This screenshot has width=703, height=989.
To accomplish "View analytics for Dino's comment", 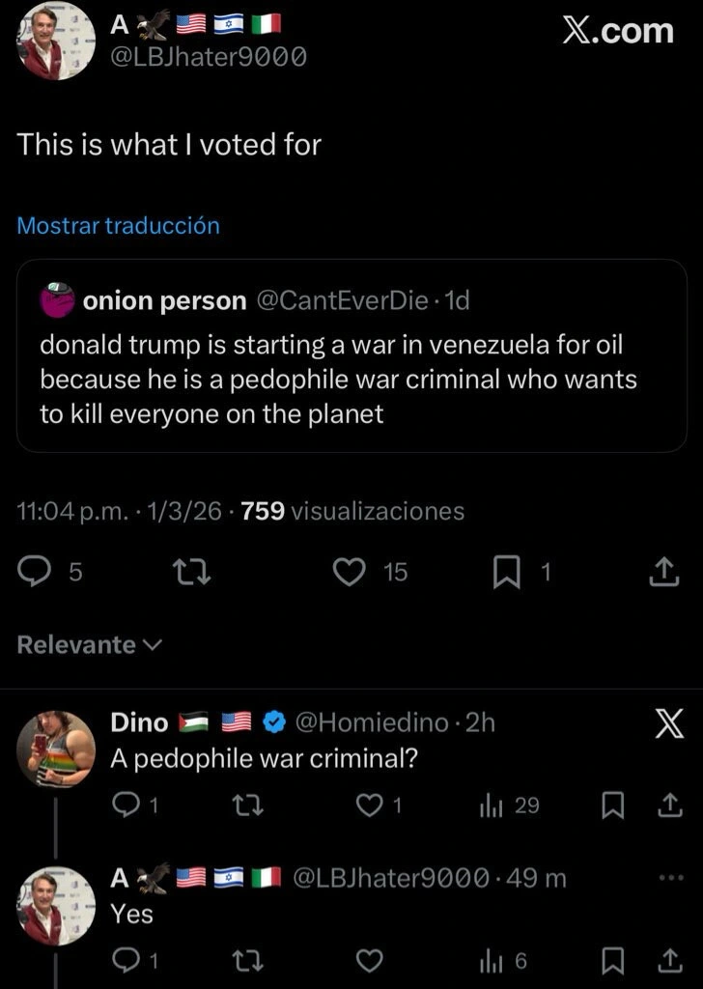I will click(x=492, y=805).
